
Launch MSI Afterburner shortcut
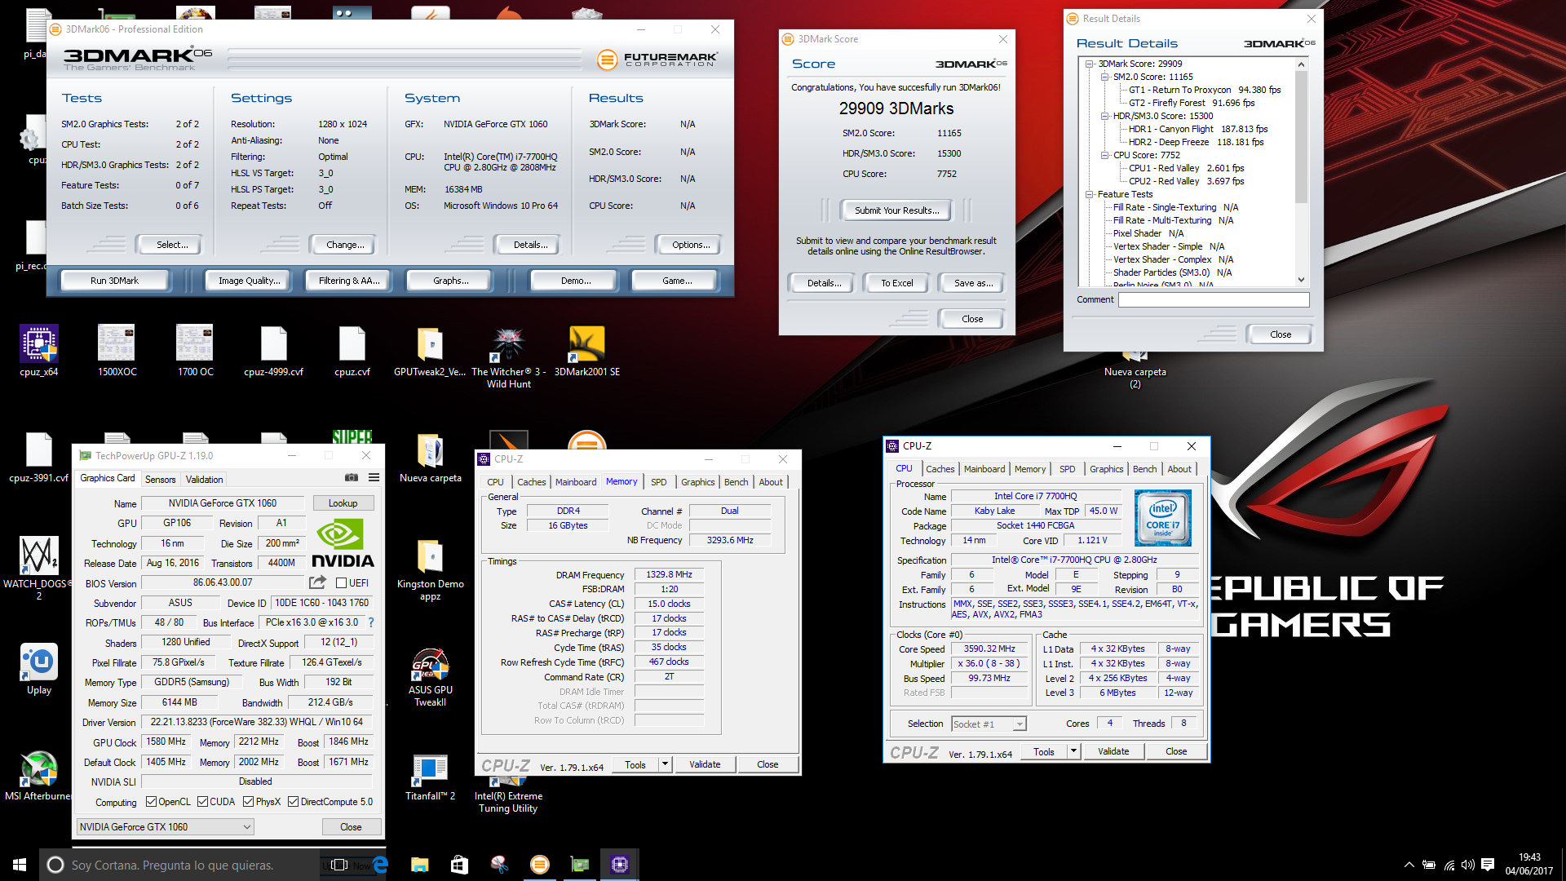pos(39,775)
